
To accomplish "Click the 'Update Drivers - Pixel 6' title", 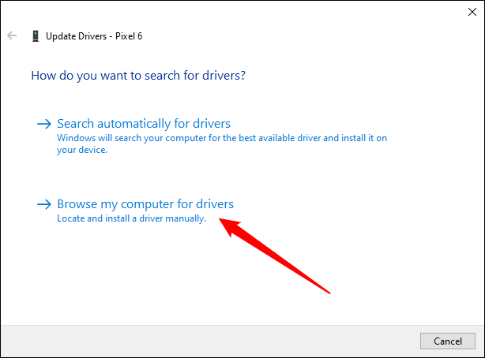I will coord(94,36).
